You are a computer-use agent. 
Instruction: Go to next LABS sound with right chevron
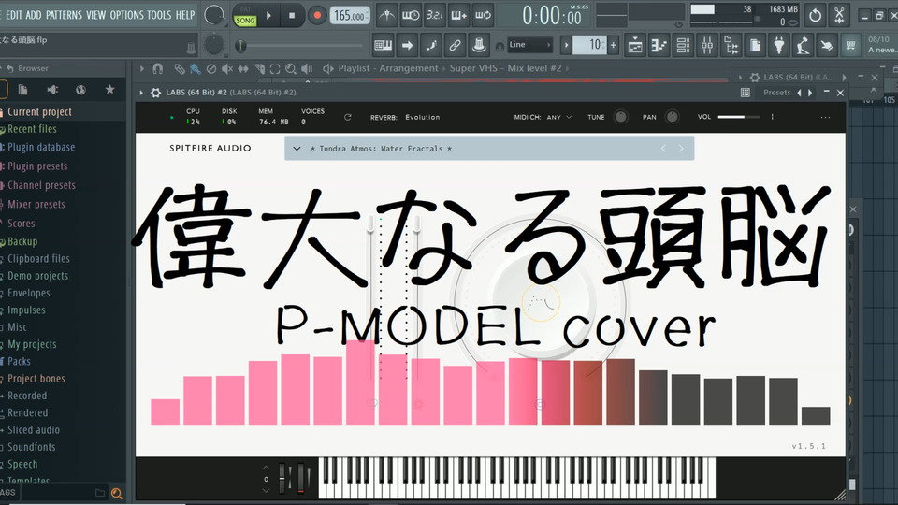tap(681, 149)
